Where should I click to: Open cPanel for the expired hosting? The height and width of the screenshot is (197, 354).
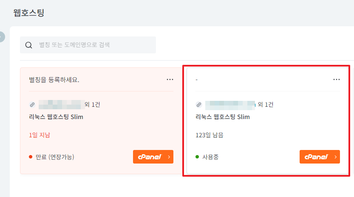click(x=150, y=157)
